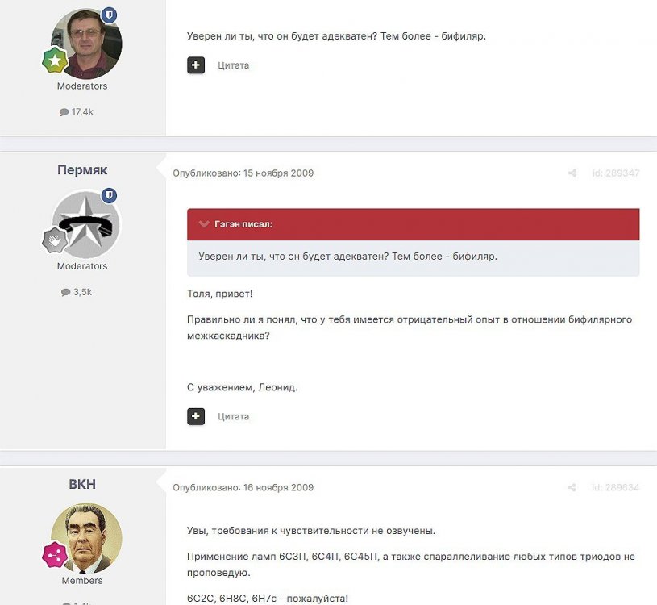Open the Пермяк username profile link
This screenshot has width=657, height=605.
click(82, 169)
